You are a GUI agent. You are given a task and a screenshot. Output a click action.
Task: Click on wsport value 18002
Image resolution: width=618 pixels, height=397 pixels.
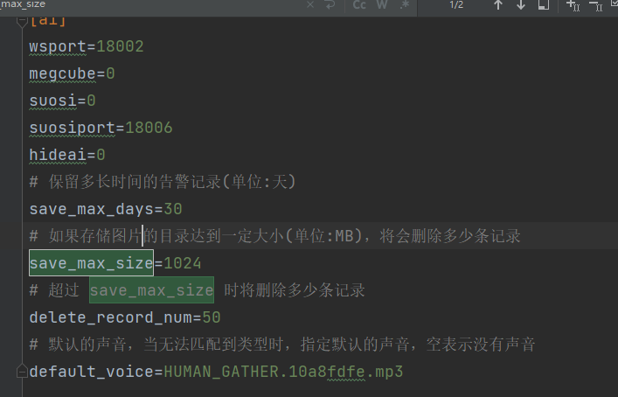click(x=120, y=46)
